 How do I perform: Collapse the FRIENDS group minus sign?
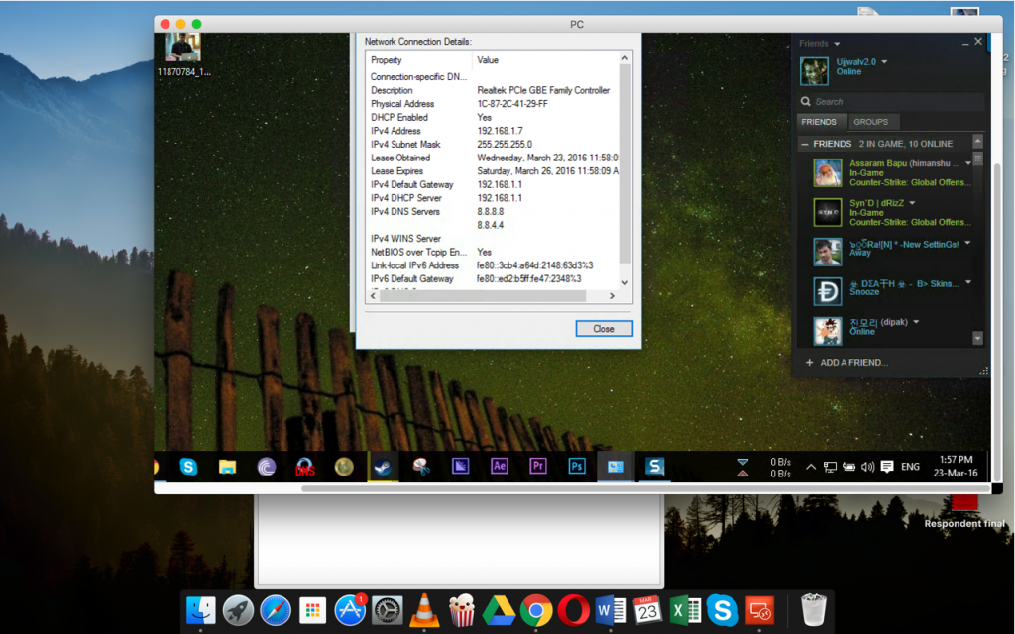[x=805, y=144]
